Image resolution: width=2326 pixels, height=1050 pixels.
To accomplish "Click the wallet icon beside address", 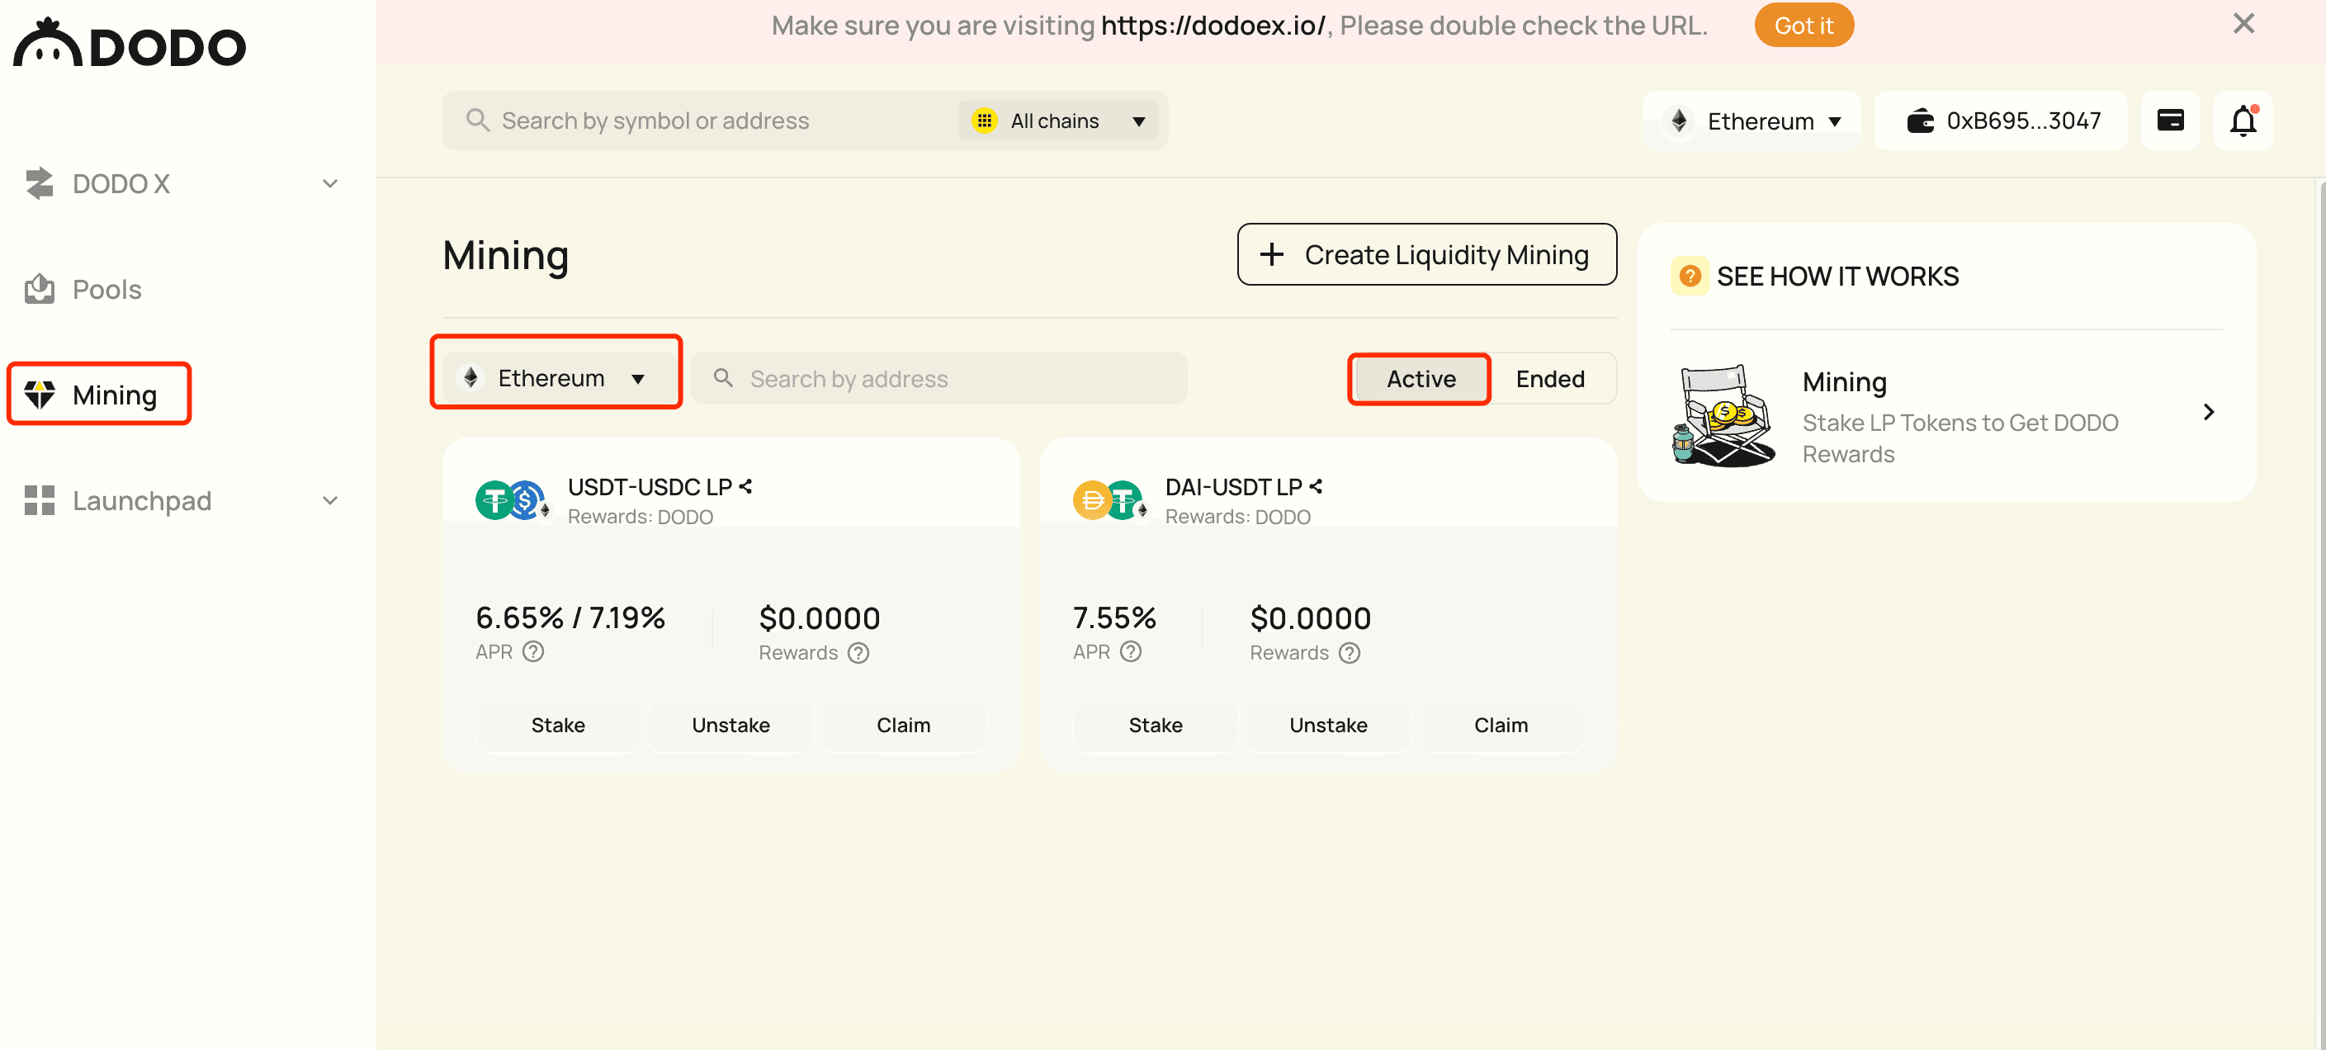I will (1920, 121).
